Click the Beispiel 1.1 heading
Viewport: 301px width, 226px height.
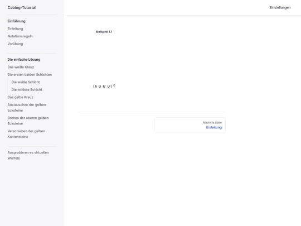[x=104, y=32]
